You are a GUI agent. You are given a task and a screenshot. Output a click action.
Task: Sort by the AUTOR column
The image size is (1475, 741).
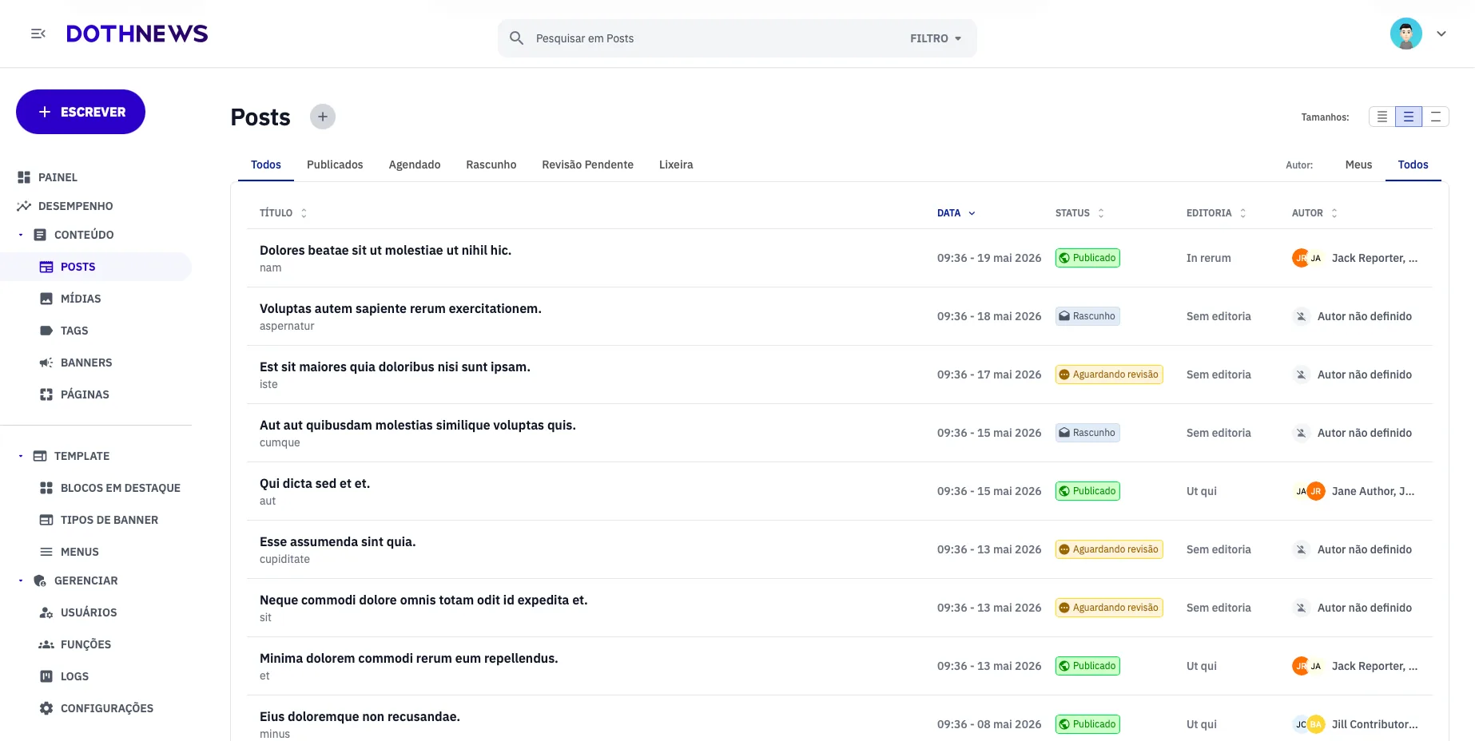pyautogui.click(x=1314, y=213)
